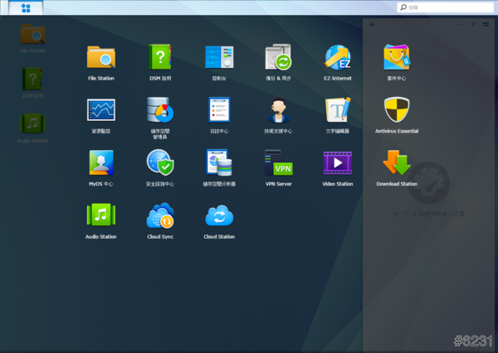This screenshot has width=498, height=353.
Task: Launch Package Center
Action: tap(396, 57)
